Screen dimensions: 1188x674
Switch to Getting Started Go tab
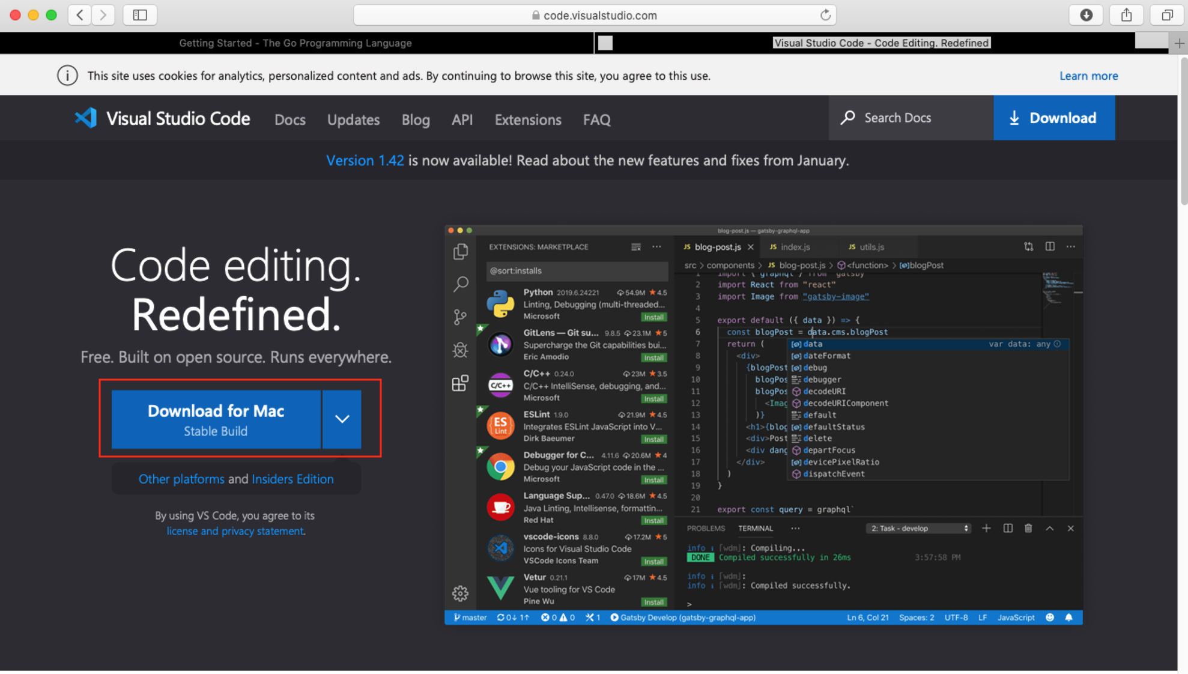296,43
